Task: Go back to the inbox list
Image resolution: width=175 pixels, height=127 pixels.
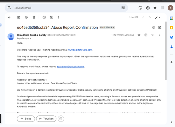Action: point(9,17)
